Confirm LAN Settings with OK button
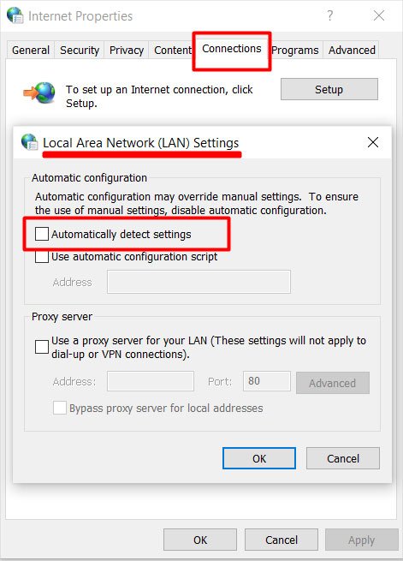 [x=259, y=458]
